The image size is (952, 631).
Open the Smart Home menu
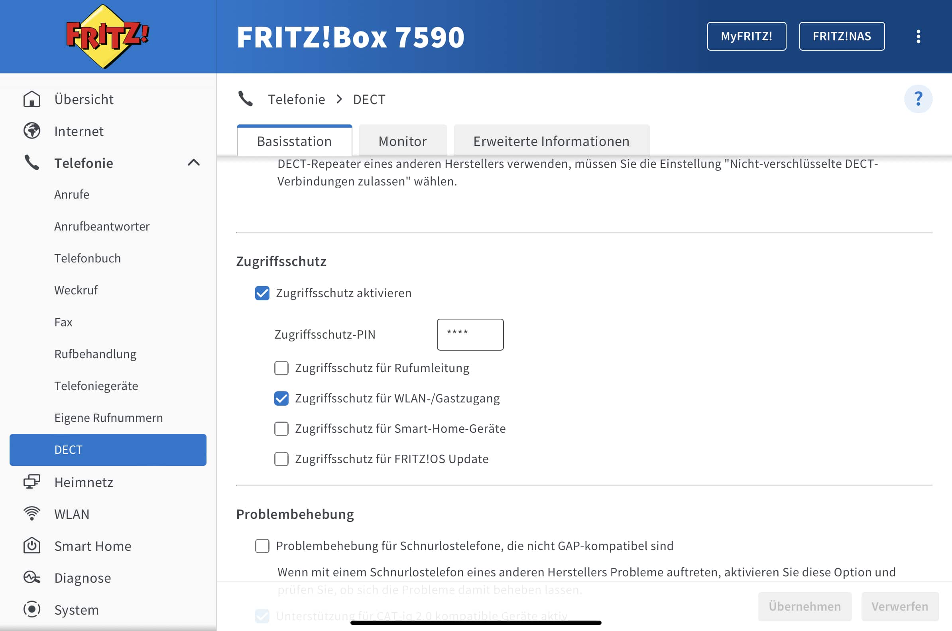(x=93, y=546)
